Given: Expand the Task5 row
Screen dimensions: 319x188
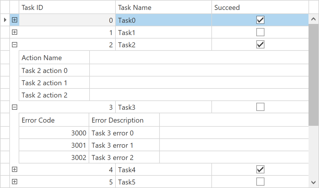Looking at the screenshot, I should (15, 182).
